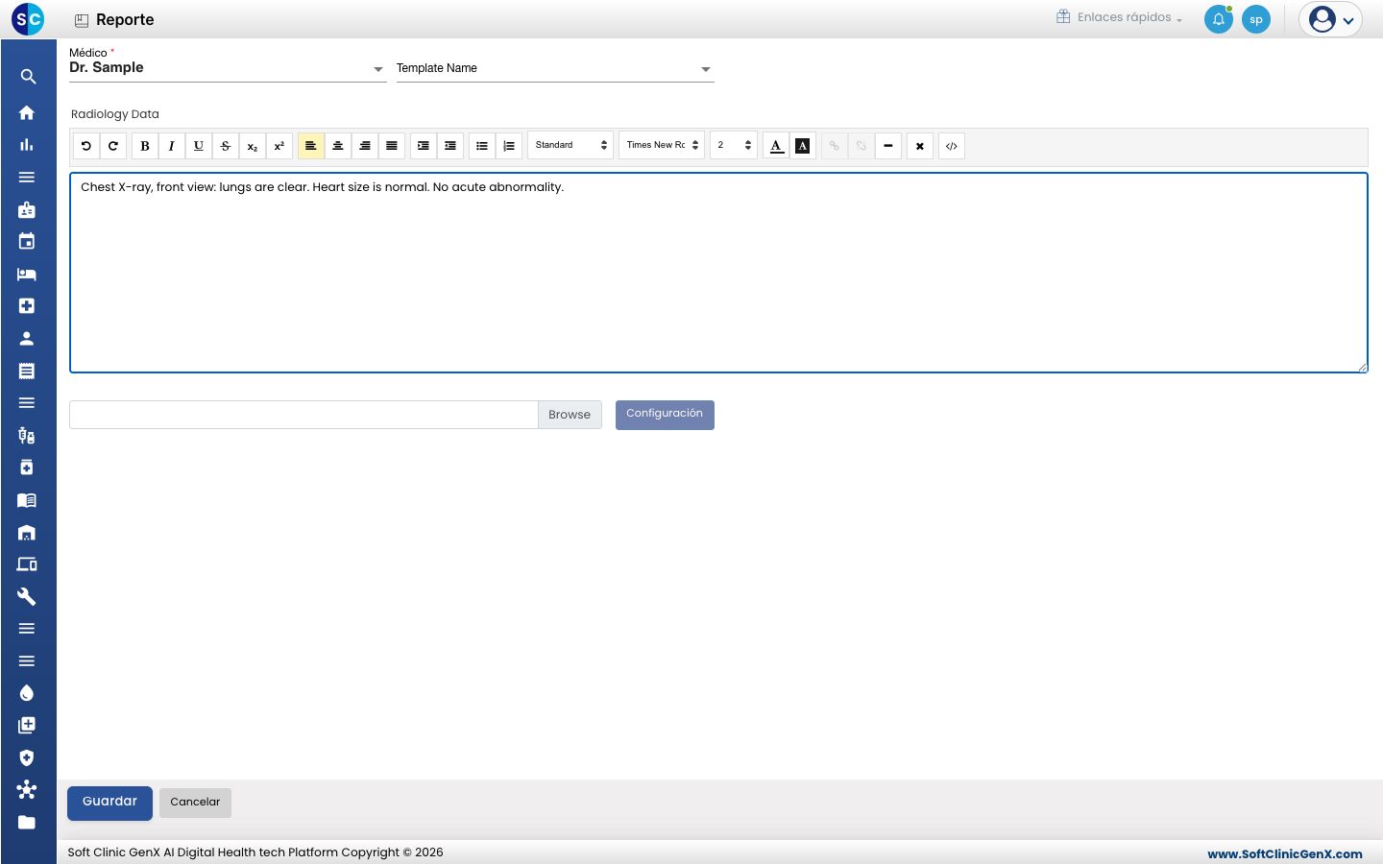
Task: Go to Home in the sidebar
Action: 27,112
